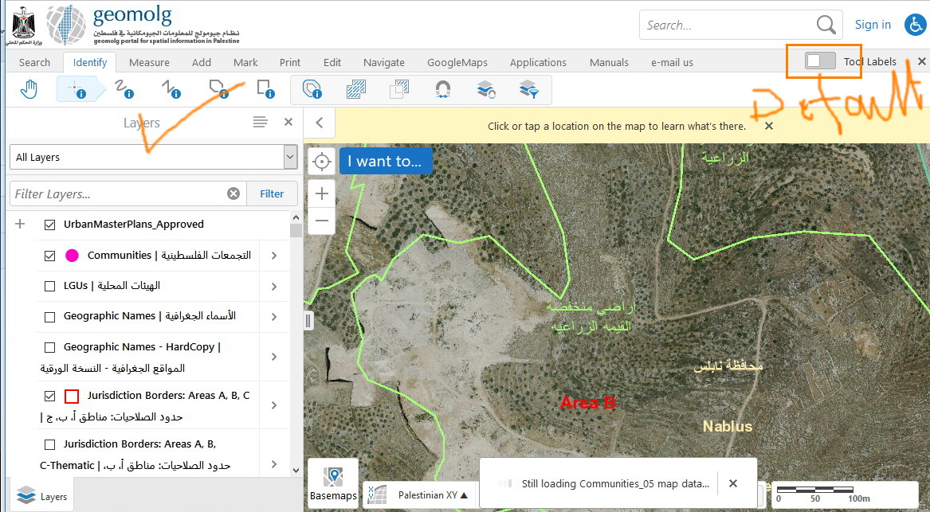This screenshot has height=512, width=930.
Task: Click the Filter button
Action: pyautogui.click(x=272, y=193)
